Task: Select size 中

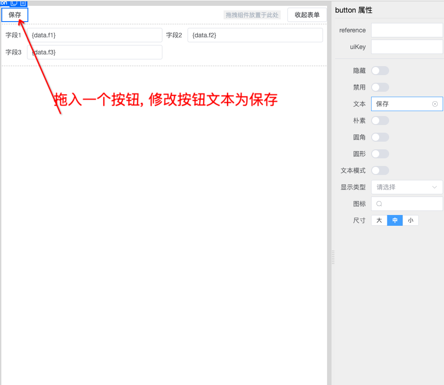Action: pyautogui.click(x=395, y=220)
